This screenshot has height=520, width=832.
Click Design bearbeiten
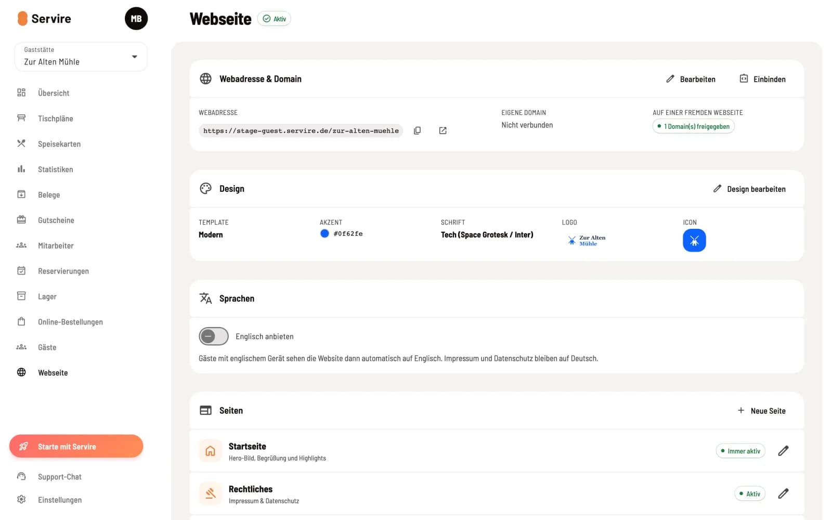point(749,189)
